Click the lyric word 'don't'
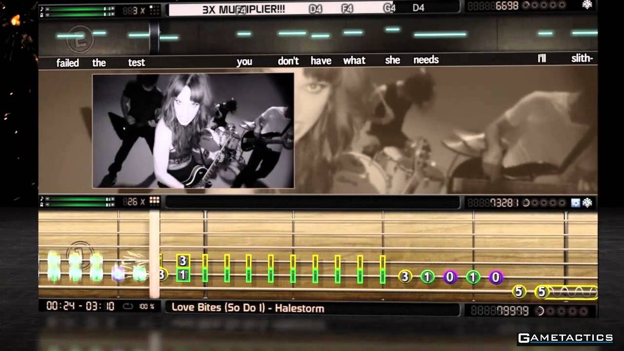Viewport: 624px width, 351px height. pos(288,61)
